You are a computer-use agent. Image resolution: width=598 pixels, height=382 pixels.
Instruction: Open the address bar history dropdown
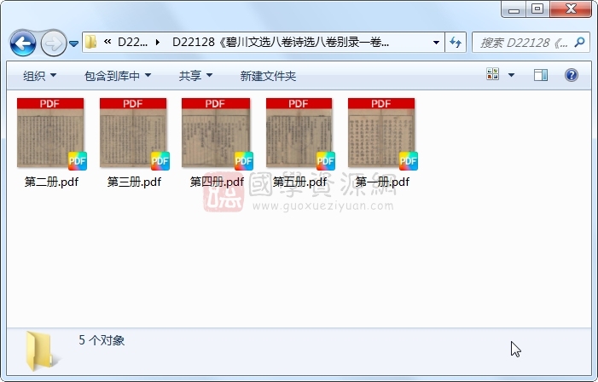436,43
